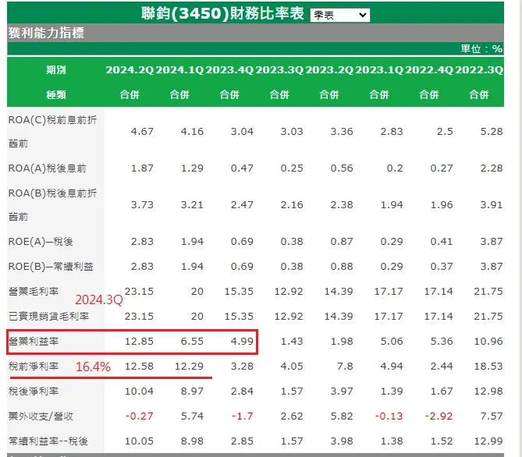522x457 pixels.
Task: Select the 營業毛利率 row label
Action: click(34, 291)
